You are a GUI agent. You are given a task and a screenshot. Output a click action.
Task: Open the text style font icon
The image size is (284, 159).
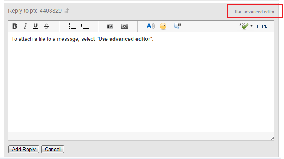[151, 26]
